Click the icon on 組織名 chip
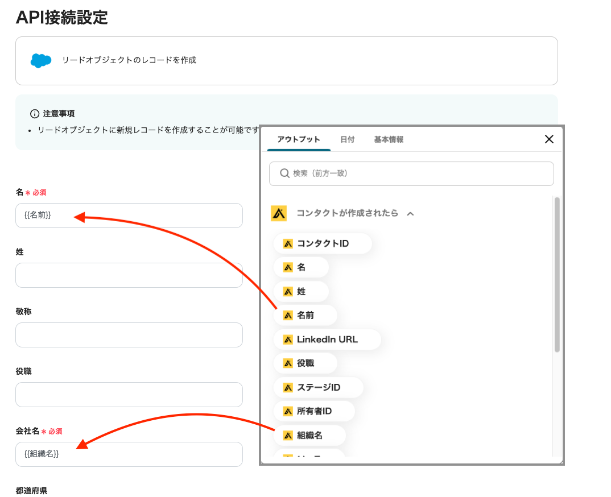 pos(288,436)
